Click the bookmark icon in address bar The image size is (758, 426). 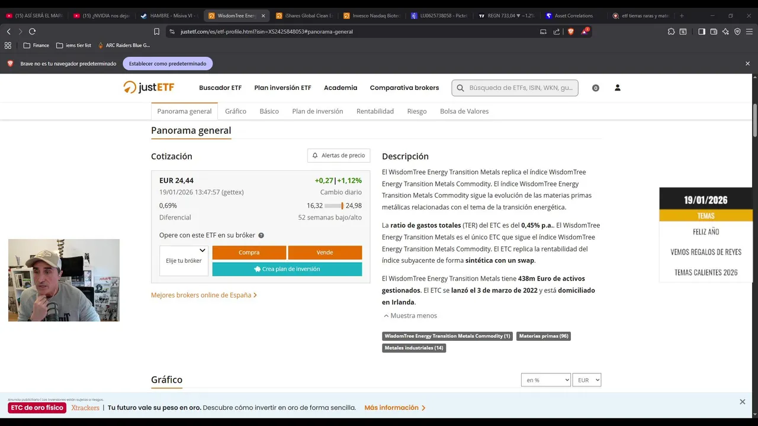[156, 31]
